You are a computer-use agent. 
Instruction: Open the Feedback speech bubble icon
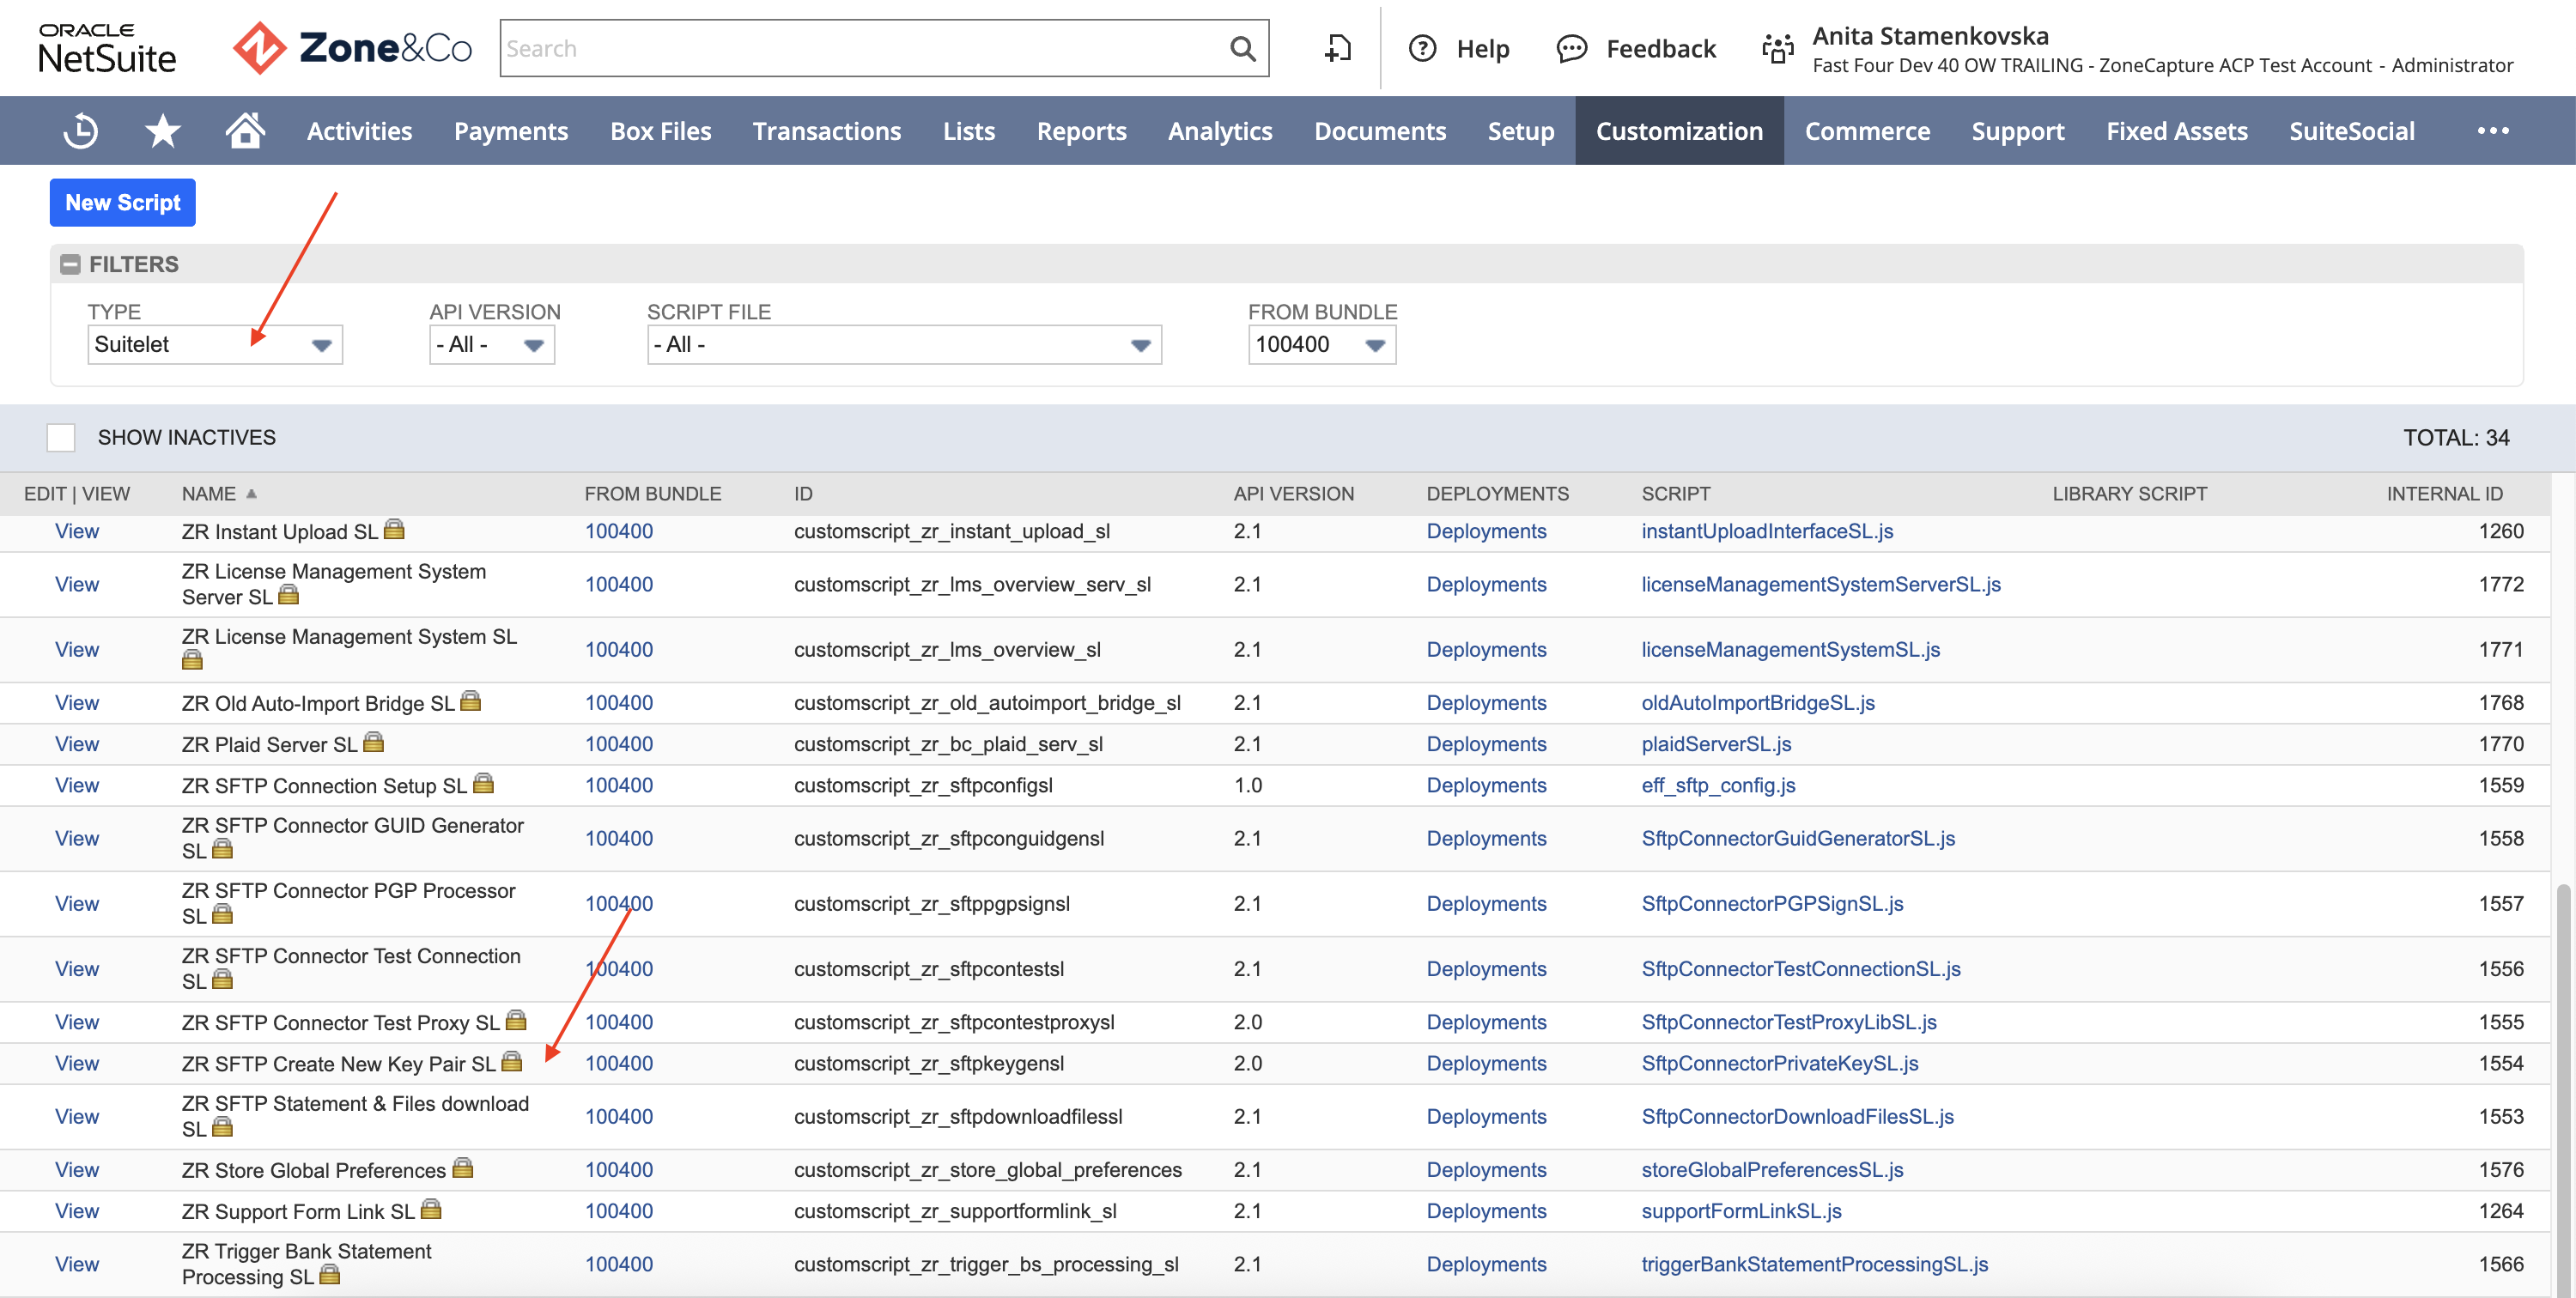1572,48
